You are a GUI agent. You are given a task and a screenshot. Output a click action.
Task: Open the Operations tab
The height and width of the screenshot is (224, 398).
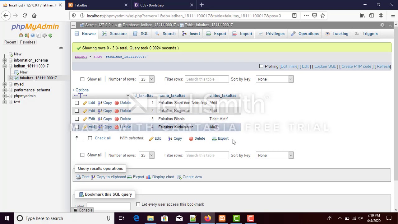(305, 34)
